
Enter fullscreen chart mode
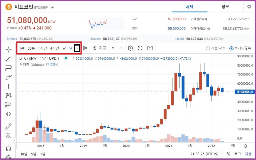point(140,48)
